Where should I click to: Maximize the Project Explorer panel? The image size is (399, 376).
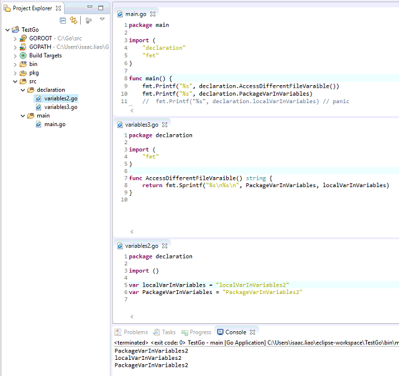pyautogui.click(x=102, y=8)
